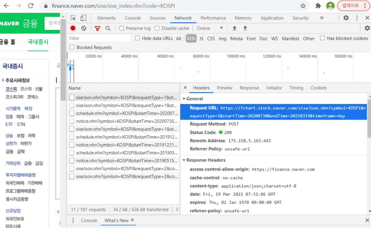Click the 국내증시 navigation tab
Image resolution: width=371 pixels, height=228 pixels.
click(x=38, y=42)
